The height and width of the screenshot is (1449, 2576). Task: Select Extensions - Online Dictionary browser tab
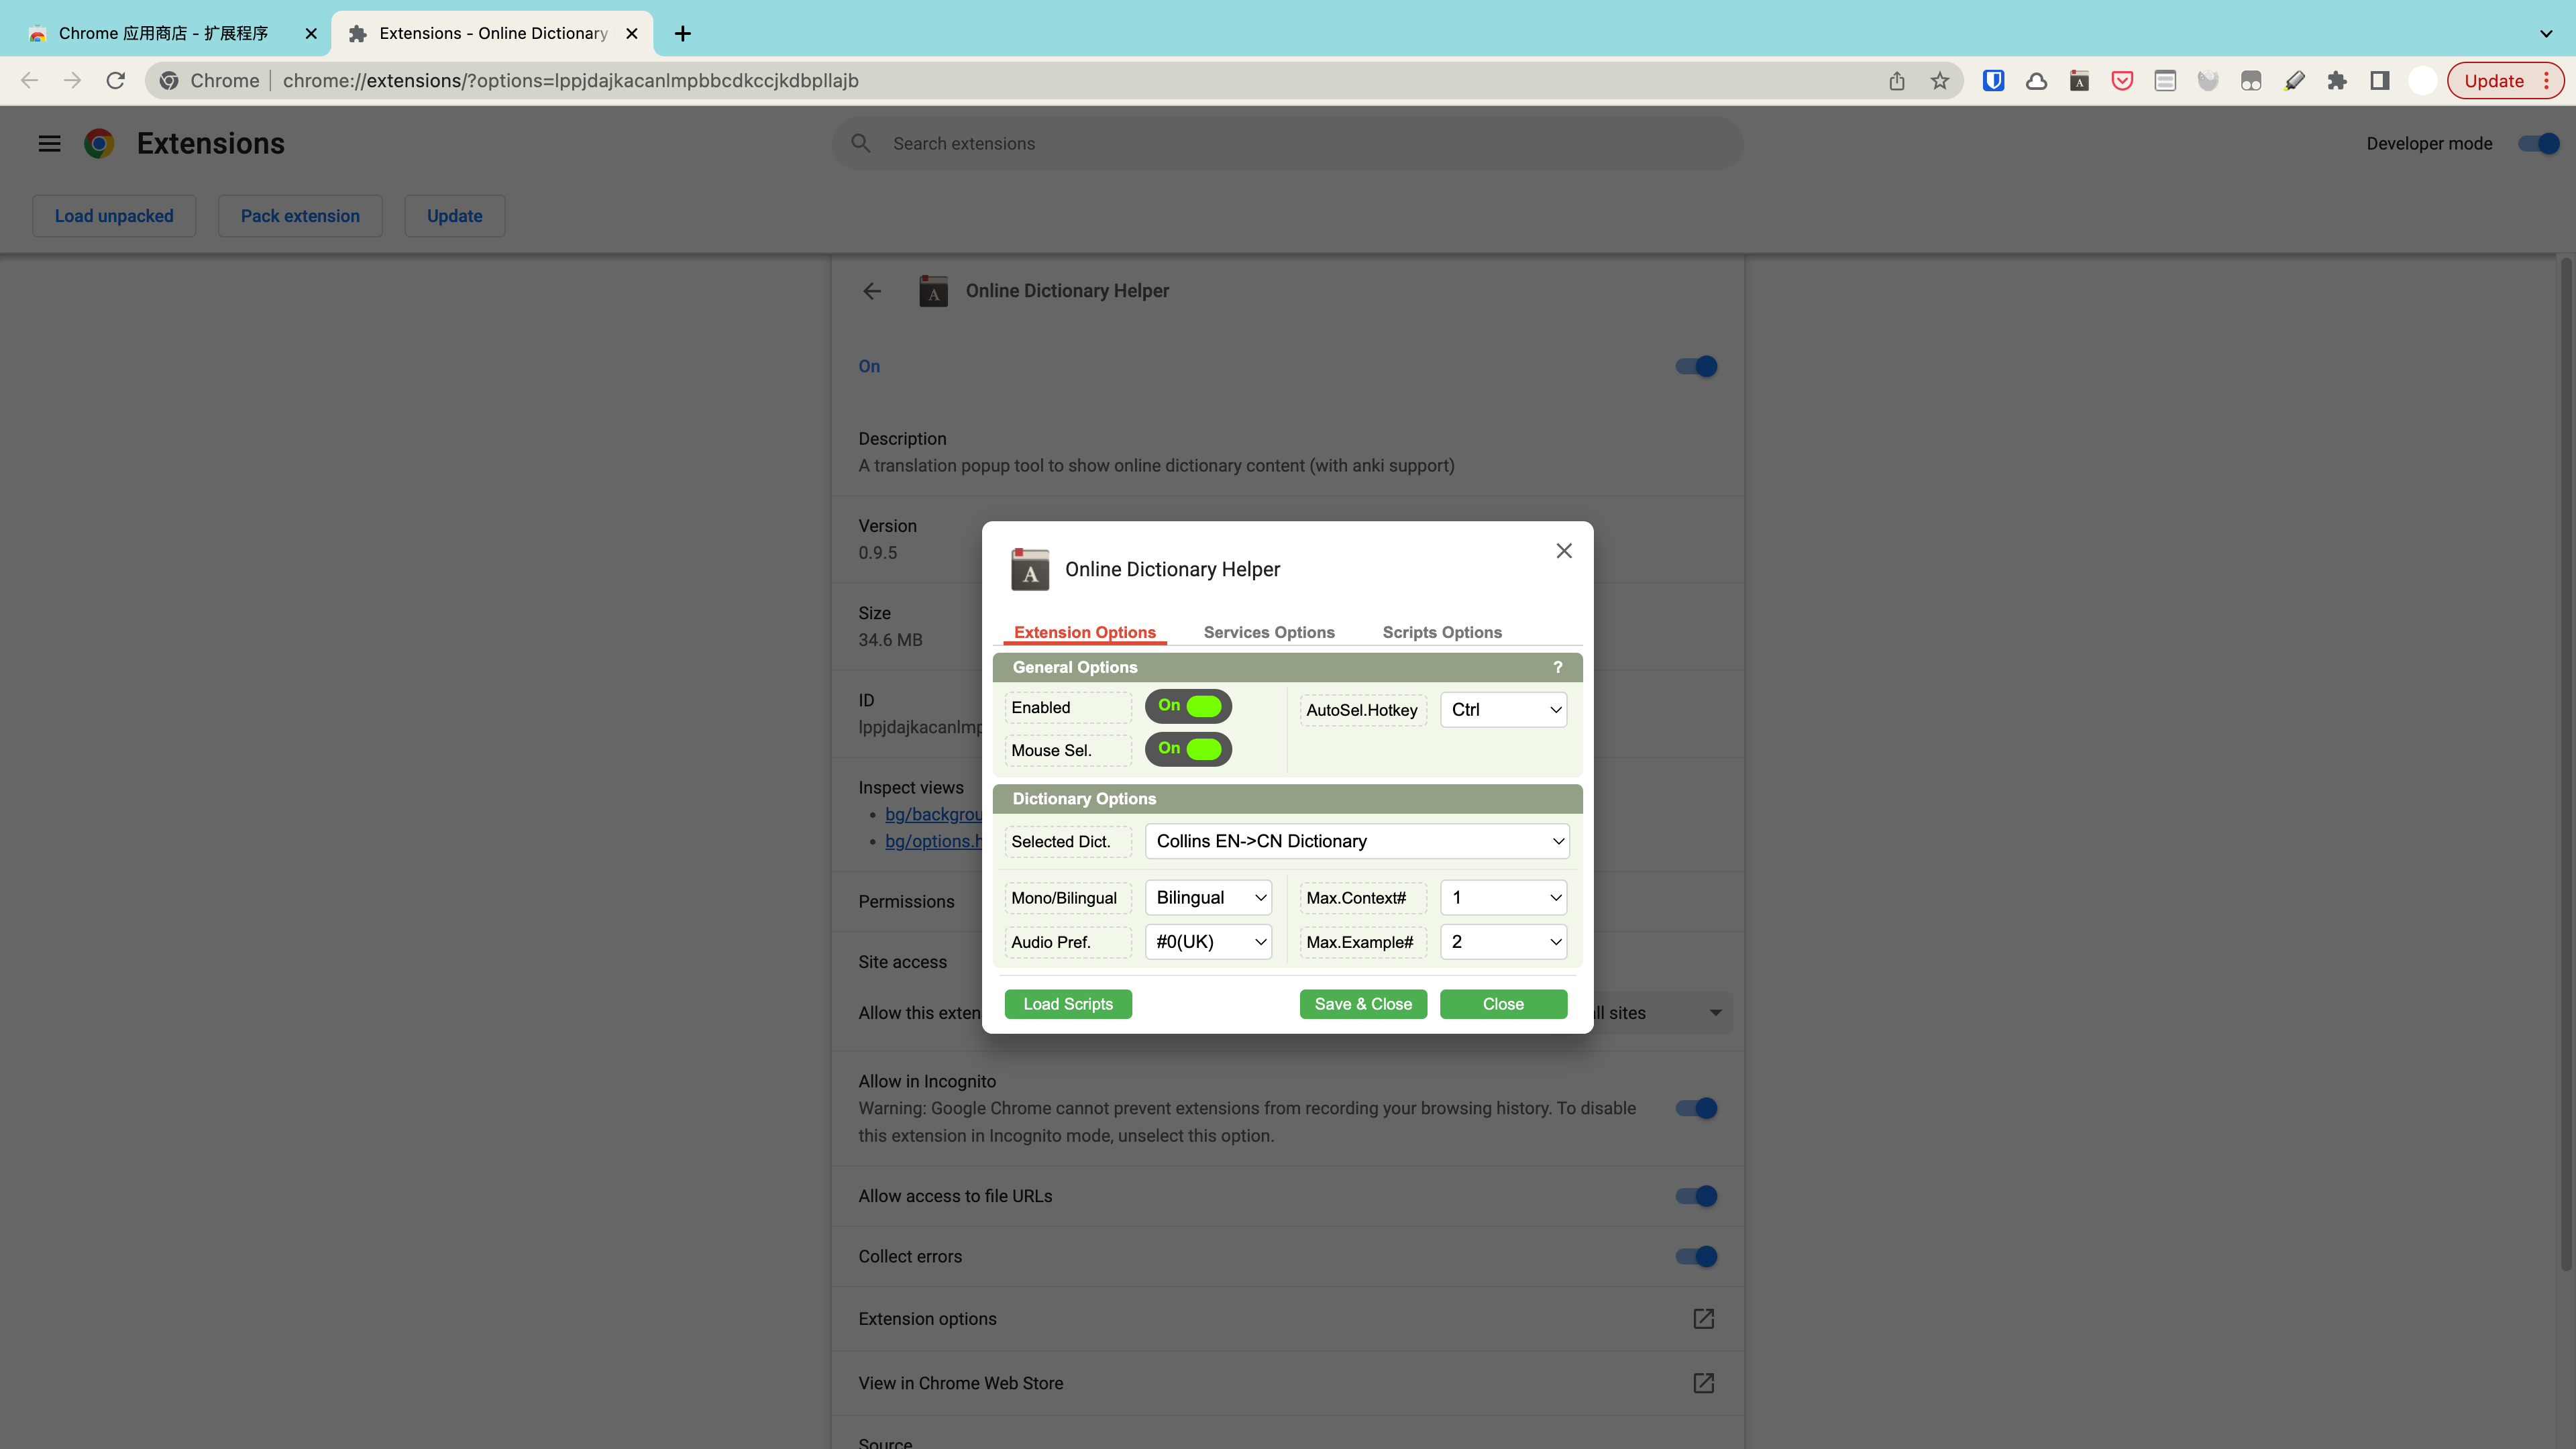492,33
